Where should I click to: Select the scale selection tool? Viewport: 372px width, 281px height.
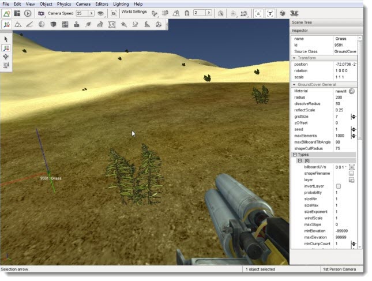[6, 65]
